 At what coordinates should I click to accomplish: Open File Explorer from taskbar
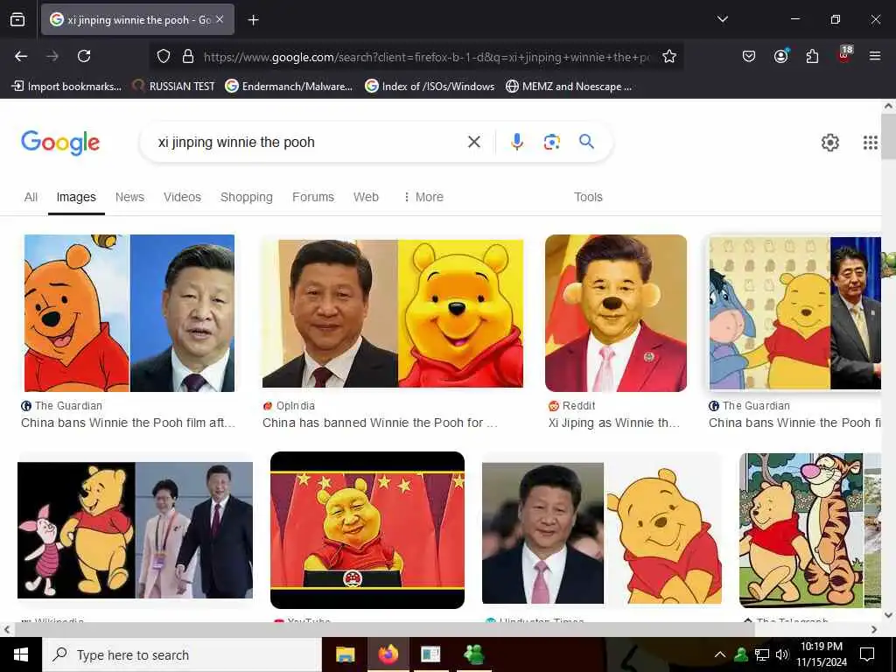coord(345,654)
